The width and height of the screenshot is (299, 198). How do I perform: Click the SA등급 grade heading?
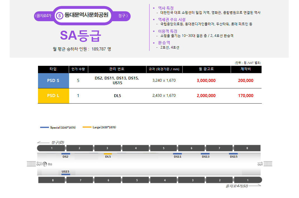(80, 36)
